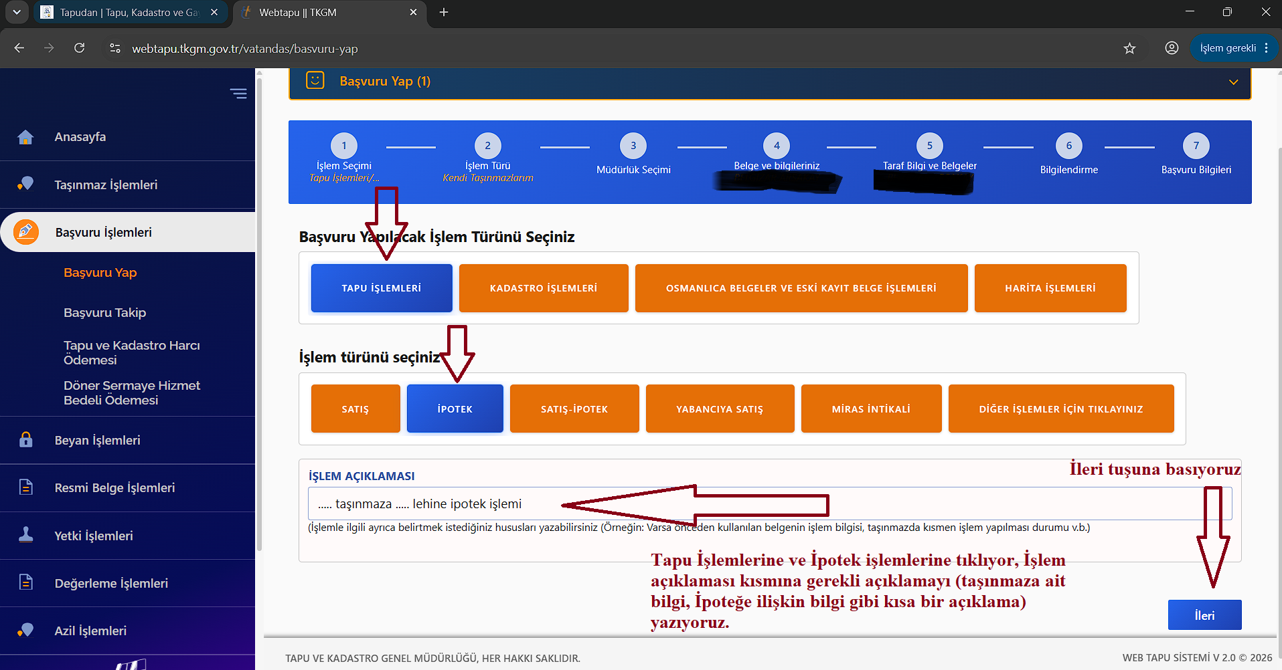Click the Taşınmaz İşlemleri sidebar icon
The width and height of the screenshot is (1282, 670).
pos(25,185)
